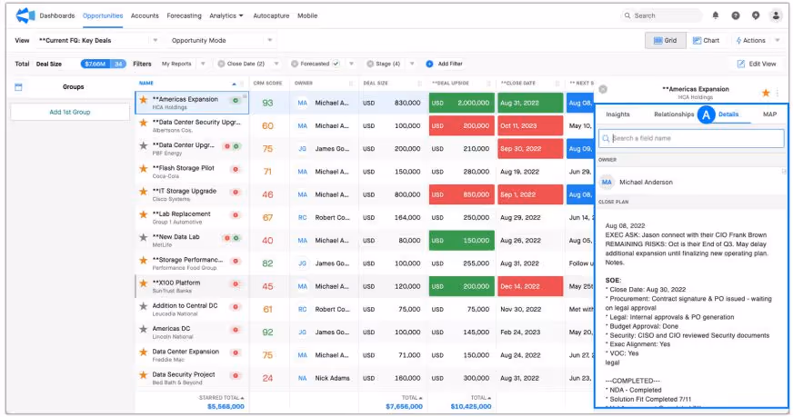The width and height of the screenshot is (793, 417).
Task: Open the Analytics menu dropdown
Action: 226,15
